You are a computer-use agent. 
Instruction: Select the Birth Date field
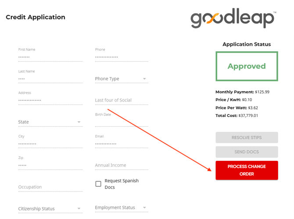[121, 122]
